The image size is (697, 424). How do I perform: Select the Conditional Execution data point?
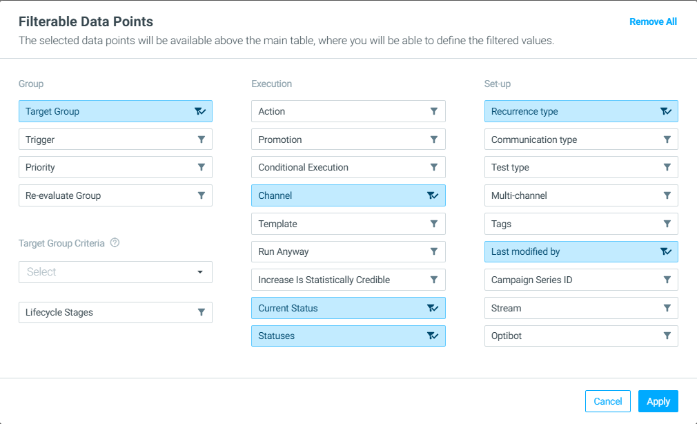coord(348,167)
